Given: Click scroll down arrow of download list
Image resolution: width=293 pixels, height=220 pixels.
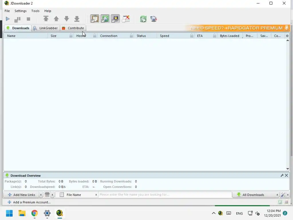Looking at the screenshot, I should [288, 169].
